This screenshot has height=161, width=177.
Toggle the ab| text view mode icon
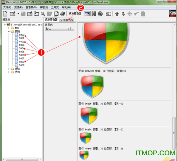pos(108,14)
